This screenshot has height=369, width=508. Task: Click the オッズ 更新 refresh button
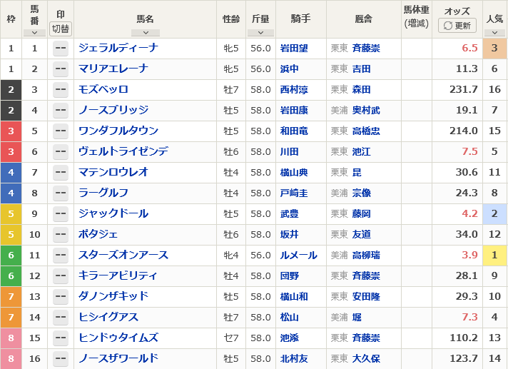pyautogui.click(x=457, y=25)
